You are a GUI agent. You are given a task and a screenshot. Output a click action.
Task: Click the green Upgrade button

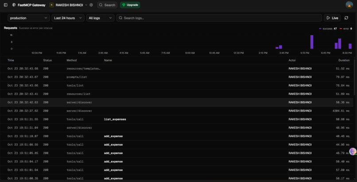[130, 5]
